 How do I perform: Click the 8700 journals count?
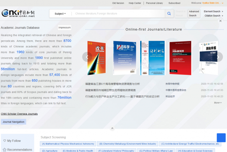[x=67, y=41]
